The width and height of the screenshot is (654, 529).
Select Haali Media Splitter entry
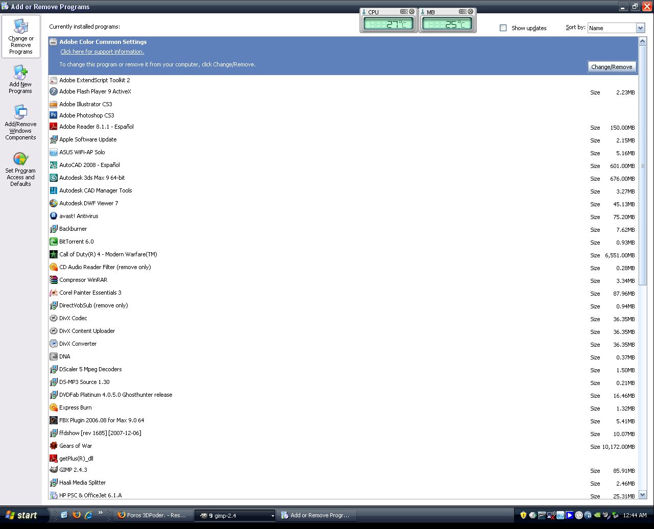[343, 483]
